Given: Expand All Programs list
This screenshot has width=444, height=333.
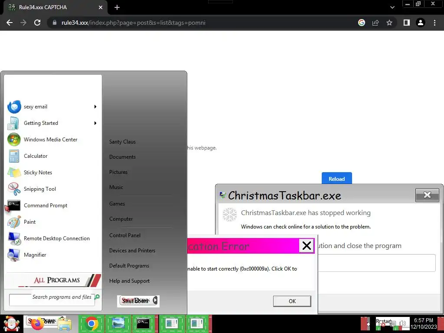Looking at the screenshot, I should (x=53, y=280).
